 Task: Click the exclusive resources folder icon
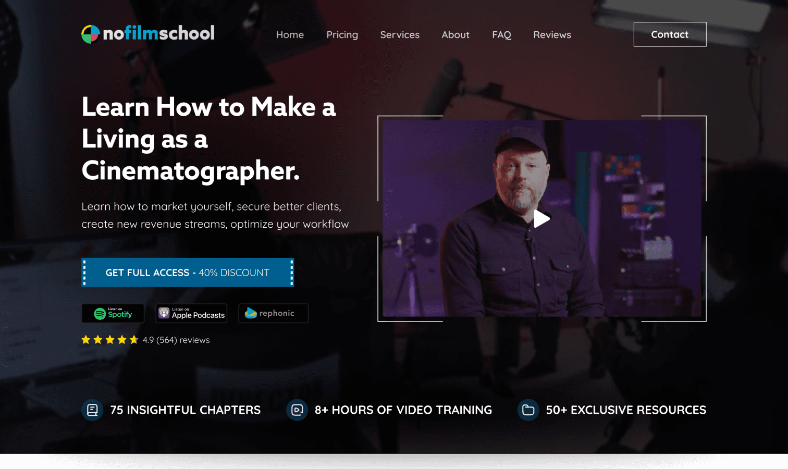click(x=528, y=410)
